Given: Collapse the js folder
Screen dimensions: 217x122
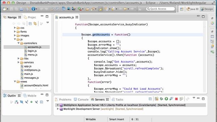Looking at the screenshot, I should coord(15,39).
